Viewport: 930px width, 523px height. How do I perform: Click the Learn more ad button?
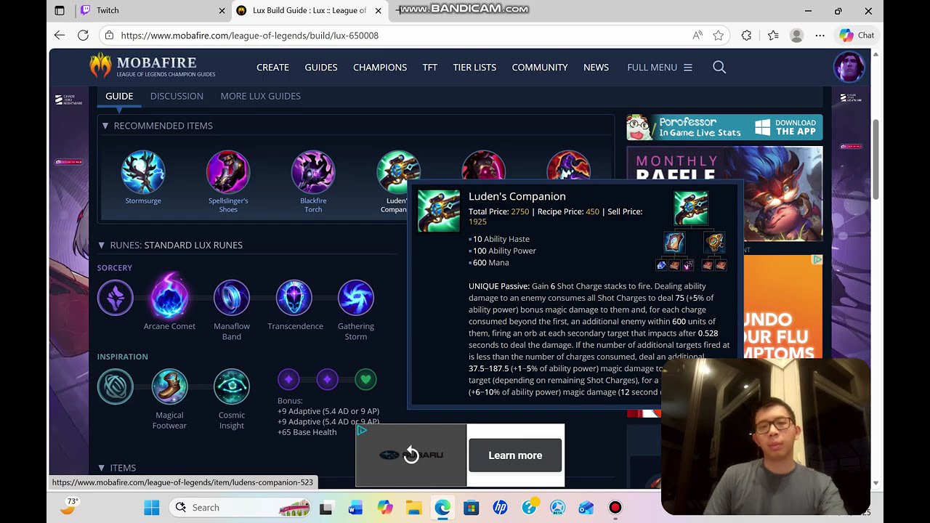tap(515, 455)
